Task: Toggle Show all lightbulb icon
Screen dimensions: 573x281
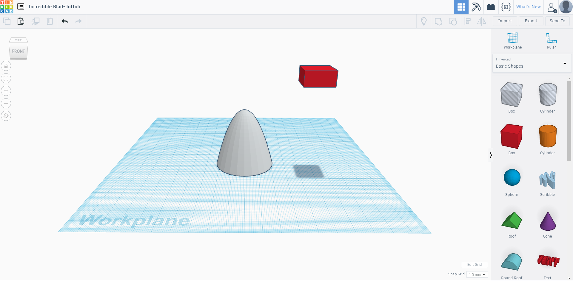Action: [x=424, y=21]
